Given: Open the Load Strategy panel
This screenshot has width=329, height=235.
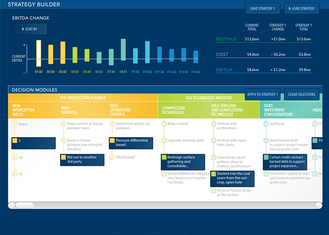Looking at the screenshot, I should pyautogui.click(x=301, y=9).
